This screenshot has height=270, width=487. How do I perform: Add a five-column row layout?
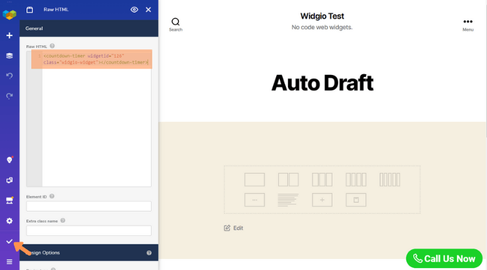coord(390,180)
